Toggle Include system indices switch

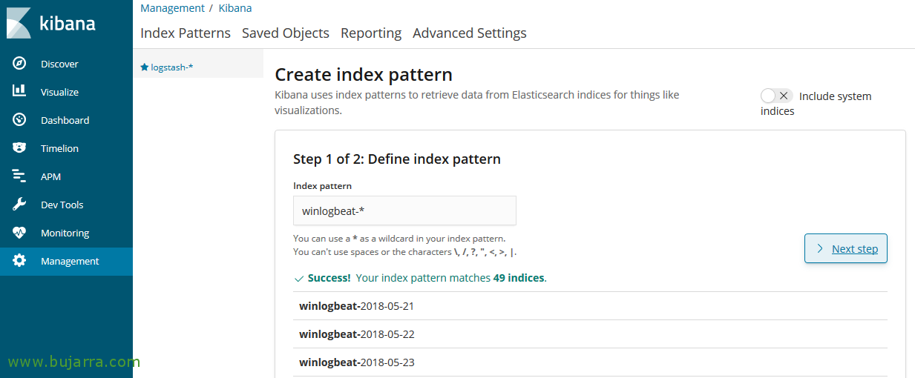tap(776, 96)
